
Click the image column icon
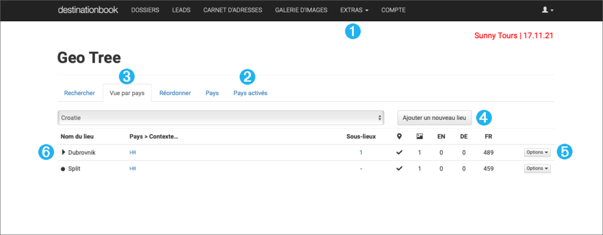(x=419, y=136)
